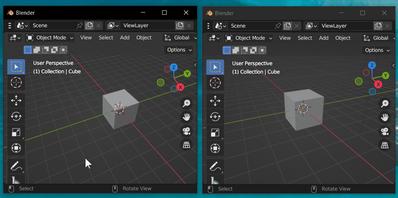Enable 'set new selection' mode in left window
The width and height of the screenshot is (398, 198).
[x=28, y=50]
